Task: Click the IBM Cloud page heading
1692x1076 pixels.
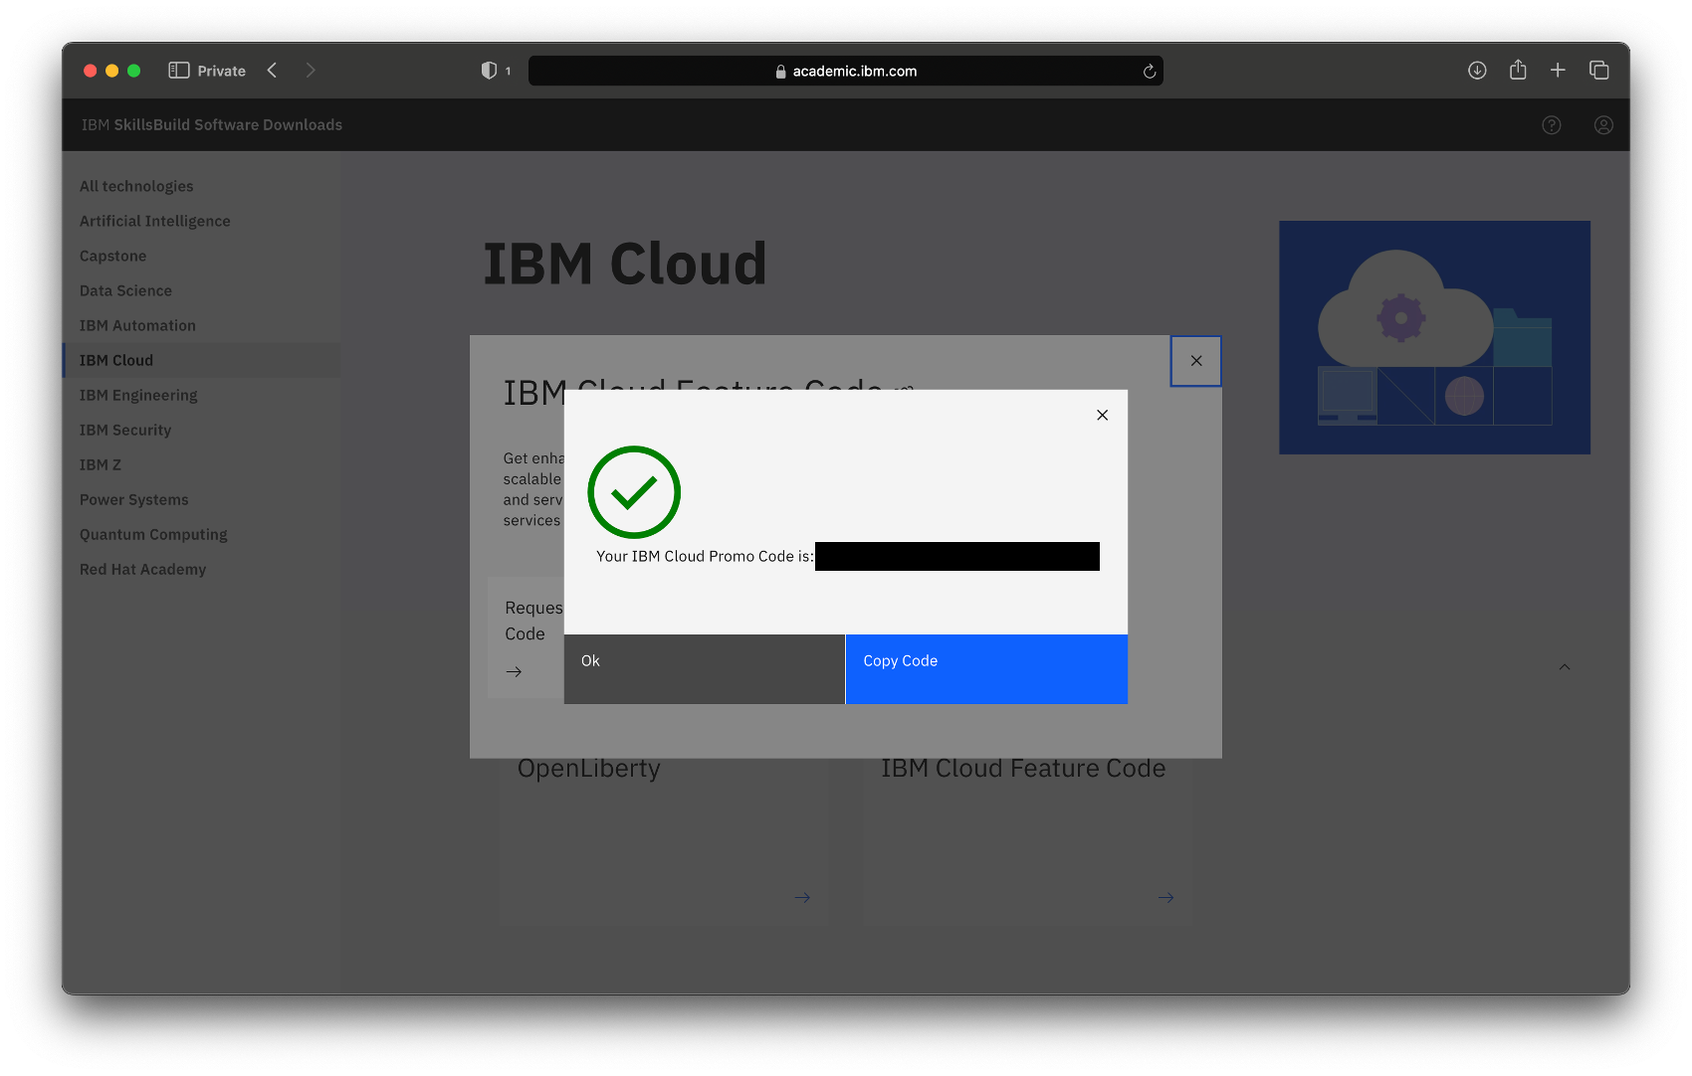Action: click(625, 265)
